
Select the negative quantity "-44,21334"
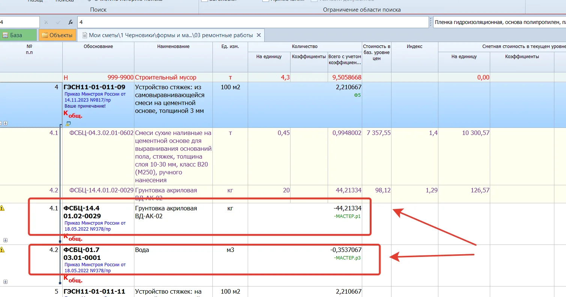pos(347,208)
